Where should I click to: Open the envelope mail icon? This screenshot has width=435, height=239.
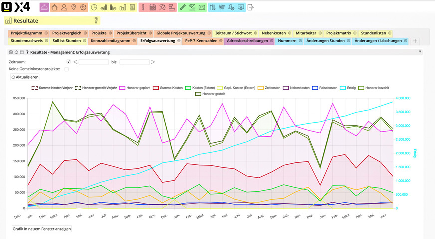(x=202, y=7)
